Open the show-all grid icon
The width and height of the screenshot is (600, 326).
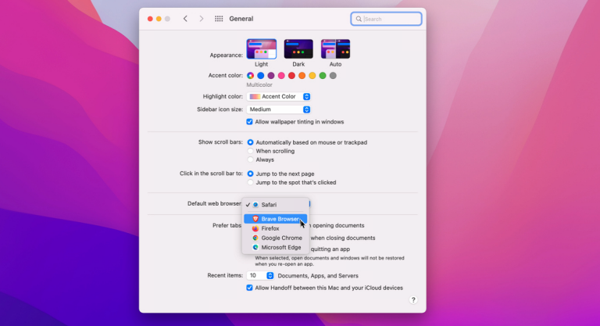219,19
